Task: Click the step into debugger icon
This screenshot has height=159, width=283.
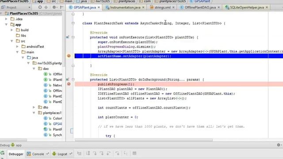Action: click(x=95, y=153)
